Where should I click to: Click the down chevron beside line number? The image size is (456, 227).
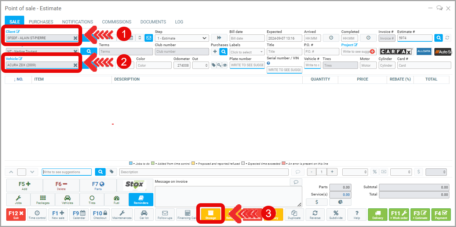33,172
